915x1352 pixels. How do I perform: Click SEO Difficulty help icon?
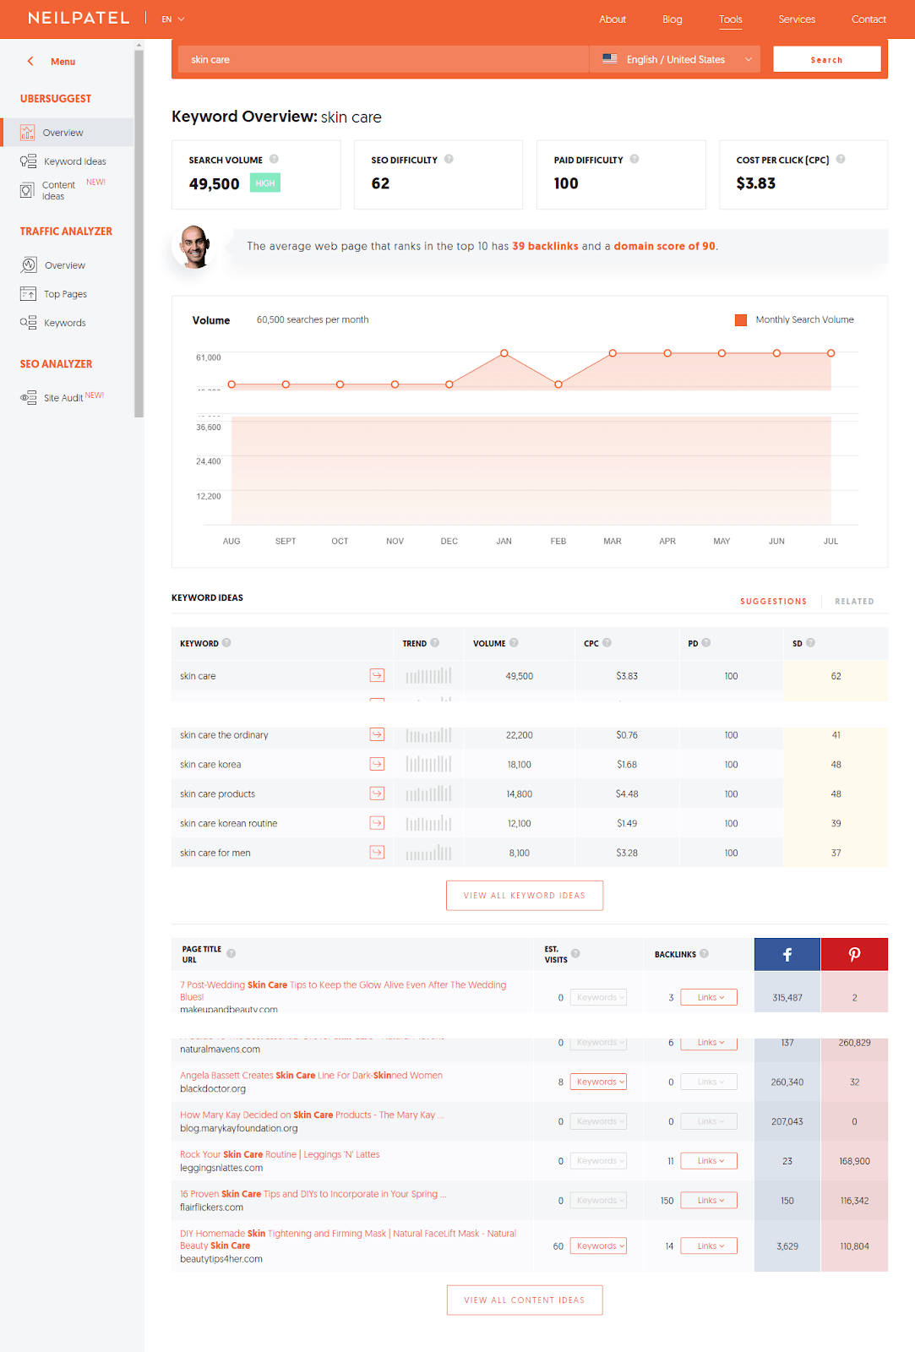[x=449, y=159]
